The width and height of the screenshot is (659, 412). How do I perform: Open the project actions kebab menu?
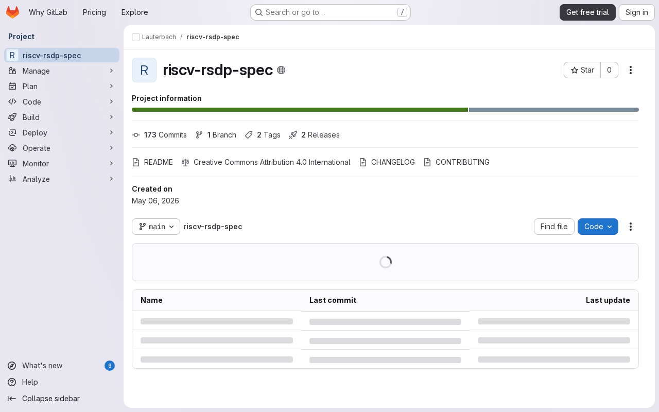click(631, 70)
